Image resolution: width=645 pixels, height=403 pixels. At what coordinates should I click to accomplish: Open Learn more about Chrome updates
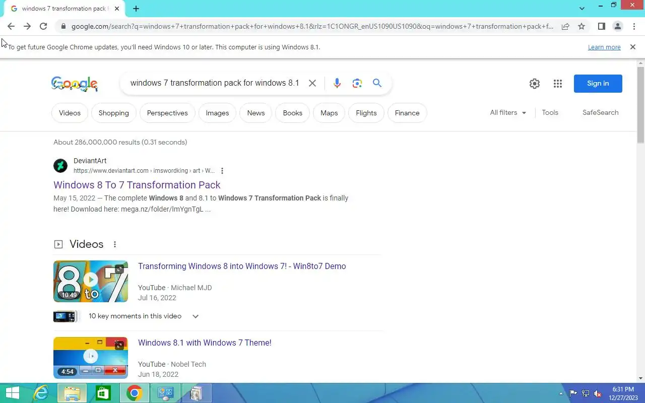pos(604,47)
